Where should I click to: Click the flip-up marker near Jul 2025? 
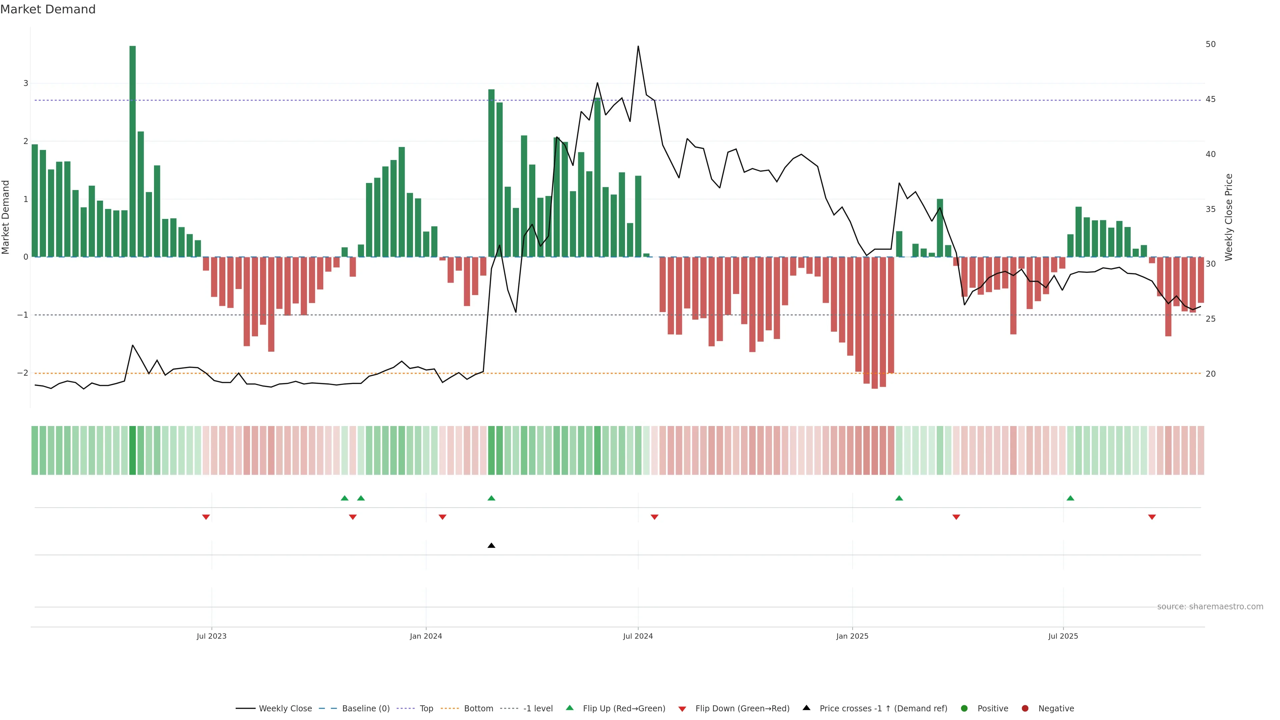click(x=1070, y=498)
